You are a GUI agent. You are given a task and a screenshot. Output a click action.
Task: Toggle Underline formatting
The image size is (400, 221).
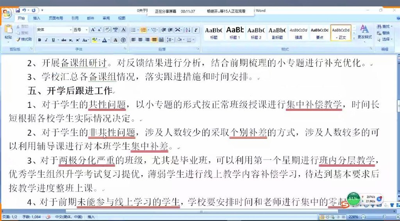[x=53, y=40]
